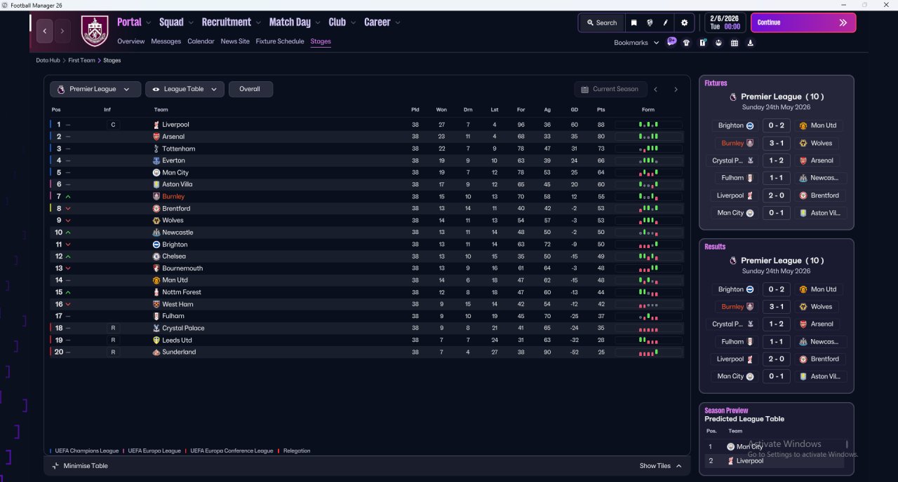Viewport: 898px width, 482px height.
Task: Switch to the Calendar tab
Action: [201, 41]
